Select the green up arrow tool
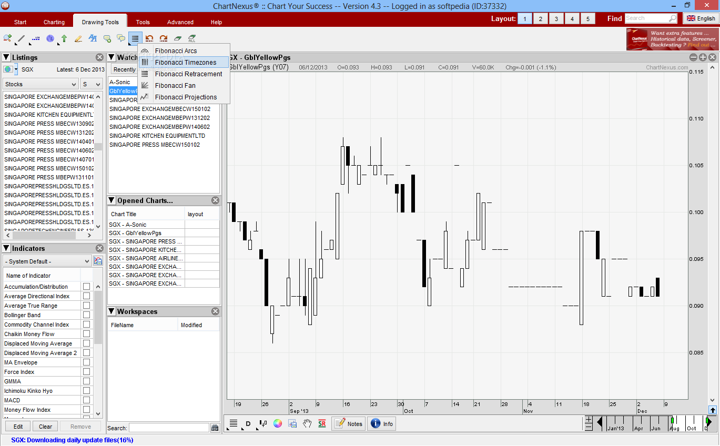This screenshot has height=446, width=720. point(64,38)
